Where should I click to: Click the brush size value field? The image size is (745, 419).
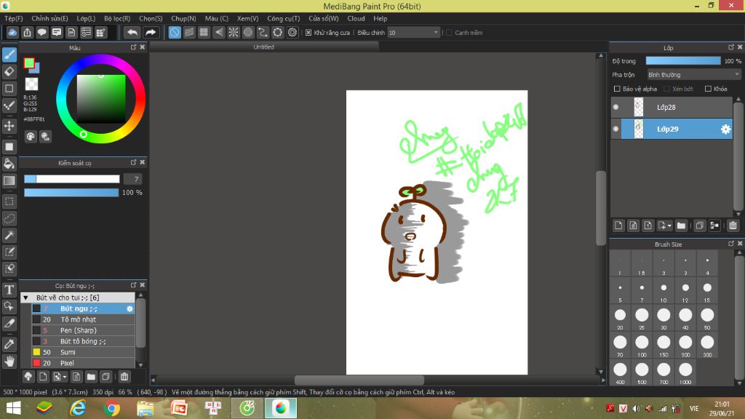[x=133, y=179]
